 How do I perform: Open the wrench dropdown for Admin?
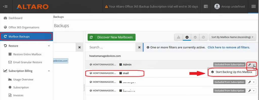[251, 65]
